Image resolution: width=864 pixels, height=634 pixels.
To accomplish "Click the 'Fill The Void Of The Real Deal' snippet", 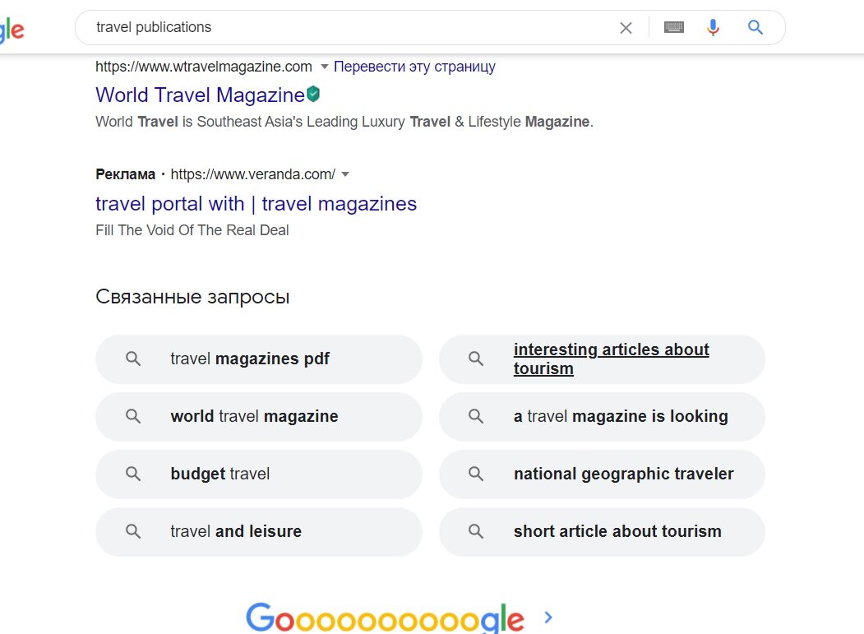I will click(x=192, y=230).
